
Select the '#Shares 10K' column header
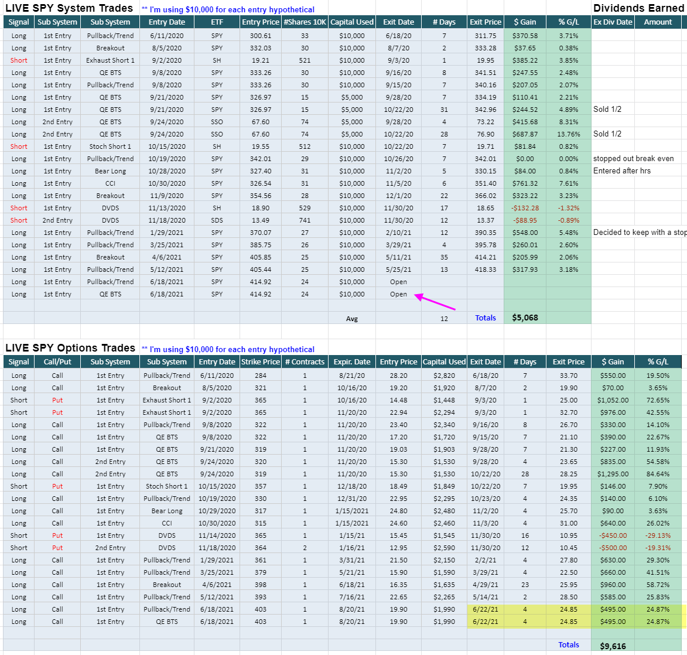click(305, 22)
